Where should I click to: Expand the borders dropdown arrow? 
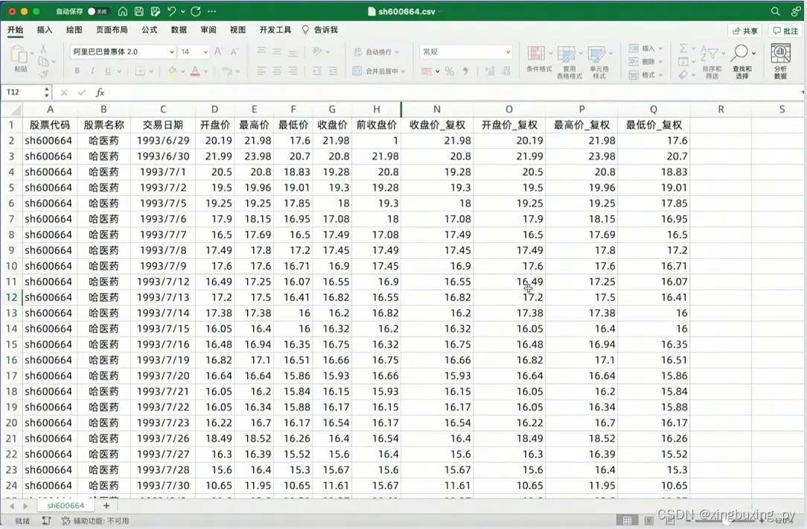pyautogui.click(x=151, y=72)
